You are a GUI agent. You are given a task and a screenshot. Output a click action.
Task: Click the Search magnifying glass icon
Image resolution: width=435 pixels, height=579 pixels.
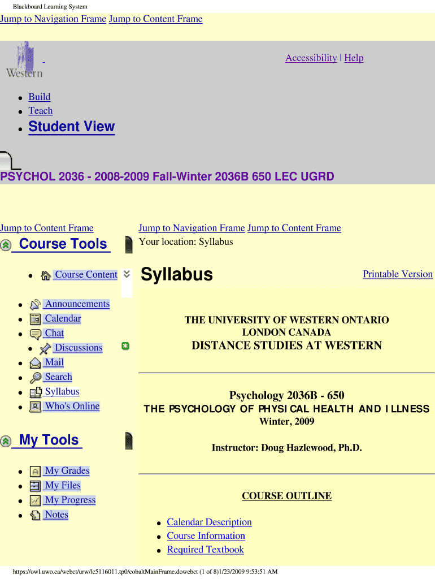pos(35,377)
